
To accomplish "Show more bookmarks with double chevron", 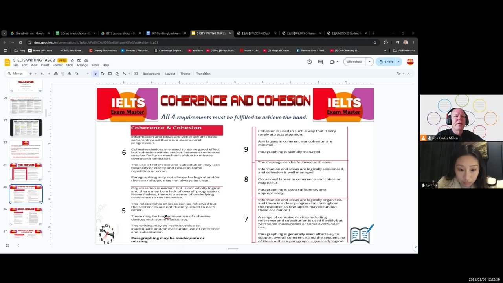I will (384, 51).
